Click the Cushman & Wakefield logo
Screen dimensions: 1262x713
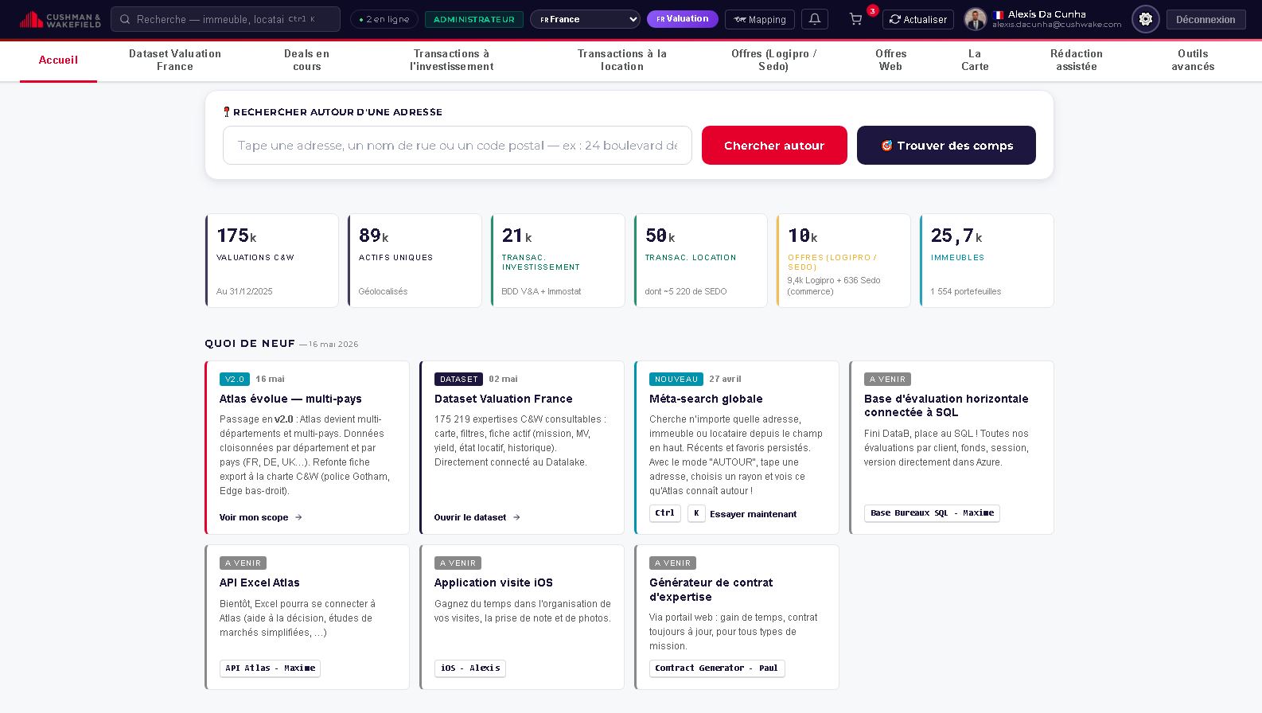pyautogui.click(x=60, y=20)
